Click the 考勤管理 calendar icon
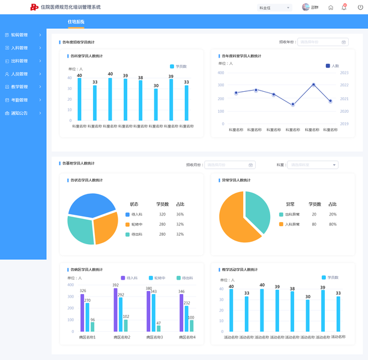Image resolution: width=368 pixels, height=360 pixels. [7, 100]
